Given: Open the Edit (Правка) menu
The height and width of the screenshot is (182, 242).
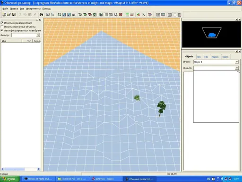Looking at the screenshot, I should coord(14,9).
